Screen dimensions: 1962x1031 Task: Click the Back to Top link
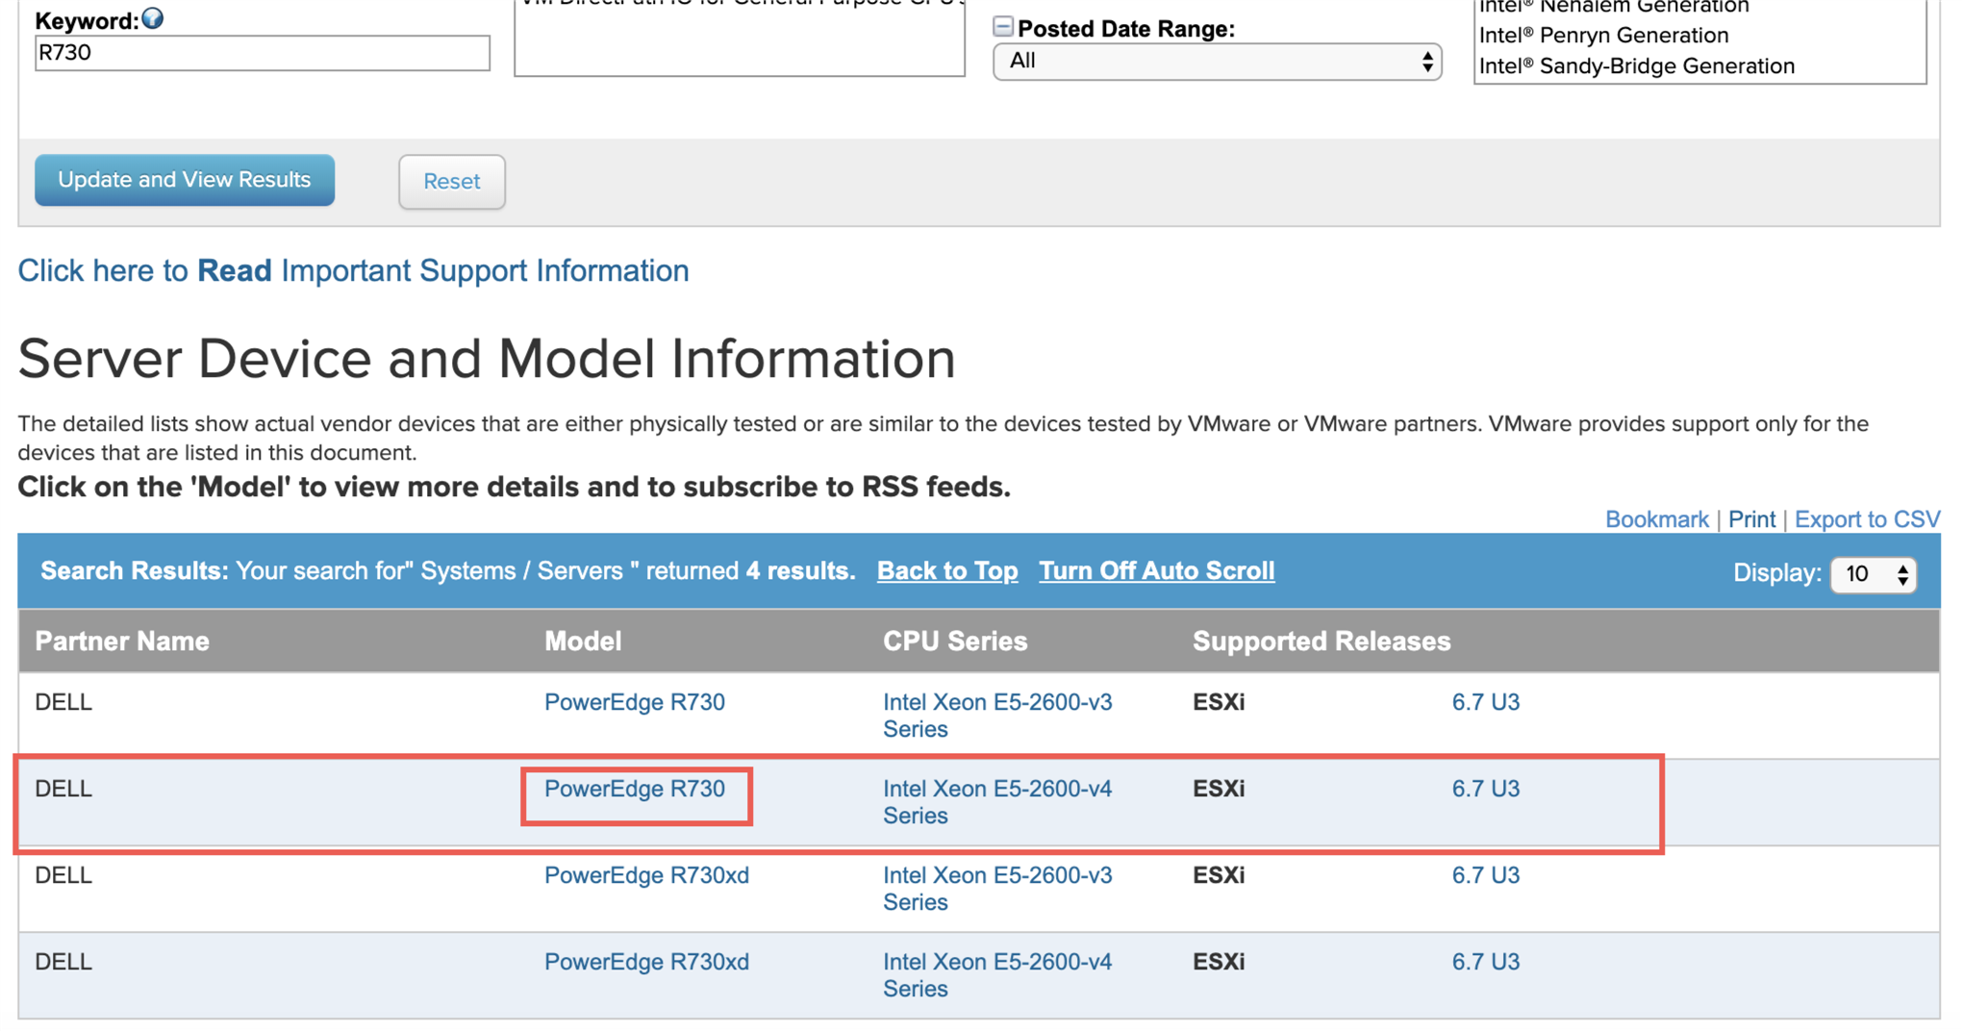coord(947,570)
